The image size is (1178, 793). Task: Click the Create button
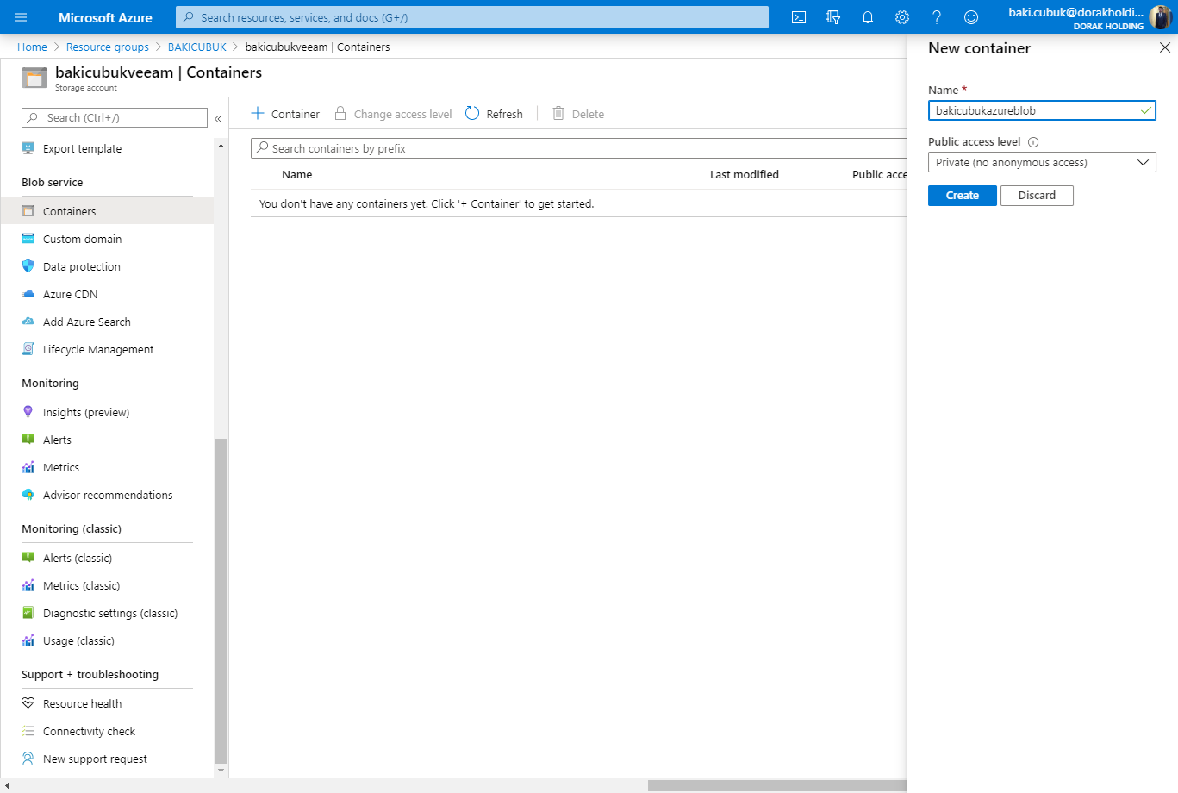pos(962,196)
